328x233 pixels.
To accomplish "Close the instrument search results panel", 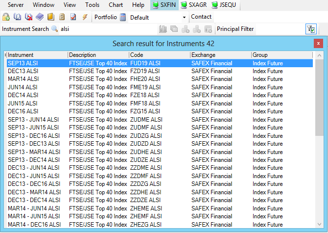I will [318, 44].
